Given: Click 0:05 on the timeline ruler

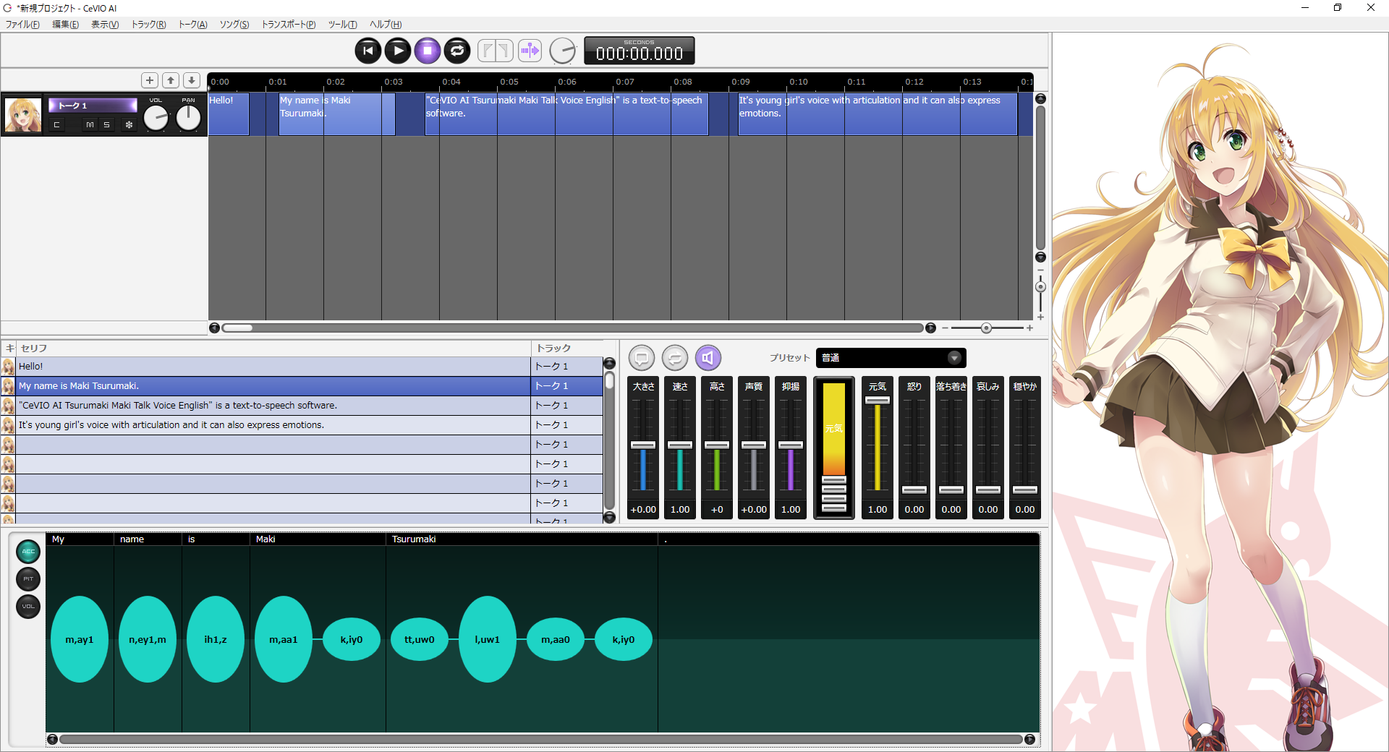Looking at the screenshot, I should click(x=509, y=82).
